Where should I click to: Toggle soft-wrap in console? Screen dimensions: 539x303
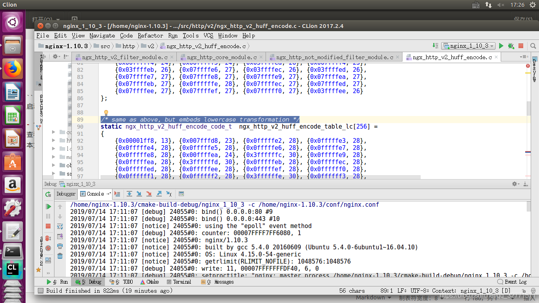(x=60, y=226)
